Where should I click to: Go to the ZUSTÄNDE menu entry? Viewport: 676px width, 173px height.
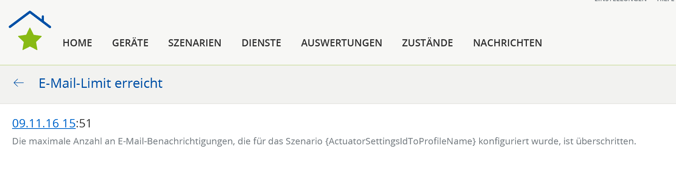pyautogui.click(x=427, y=43)
